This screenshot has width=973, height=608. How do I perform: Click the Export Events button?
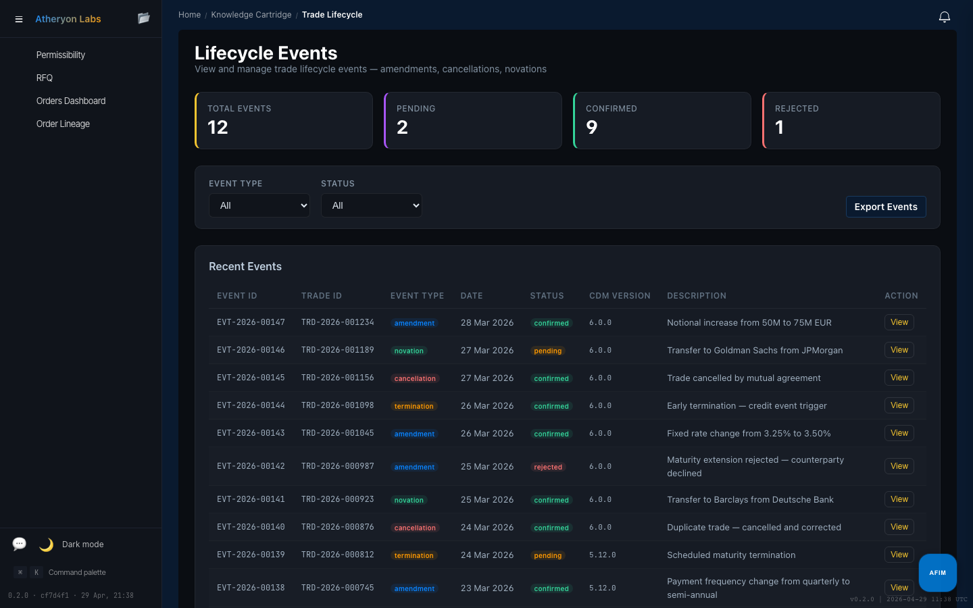pos(886,207)
